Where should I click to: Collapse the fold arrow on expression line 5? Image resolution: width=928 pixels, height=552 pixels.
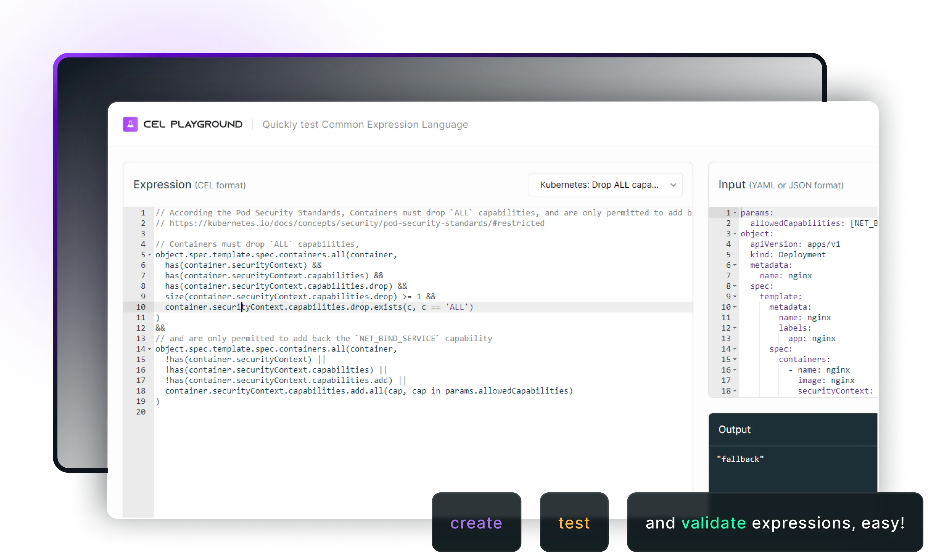pyautogui.click(x=150, y=255)
